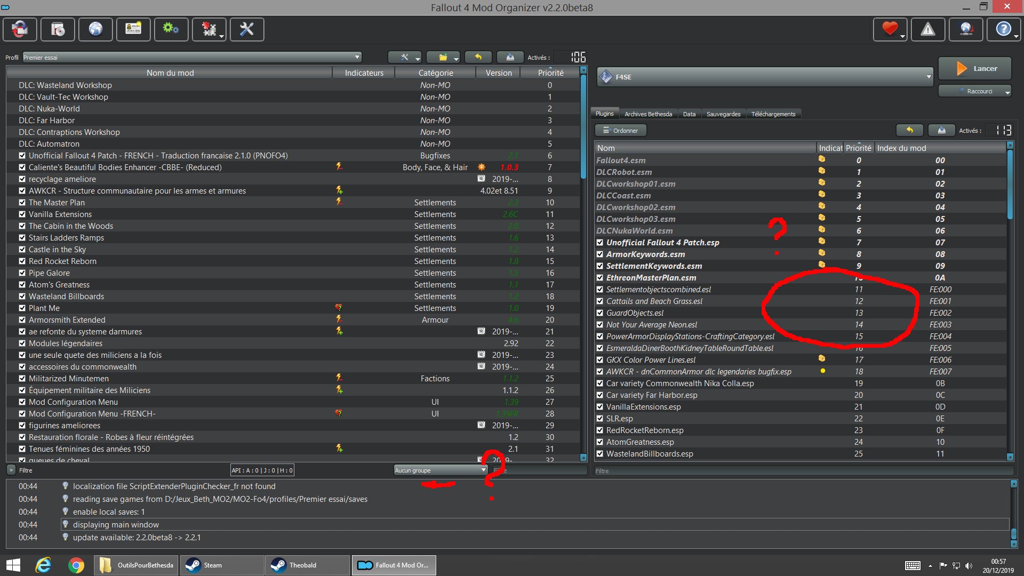Click the lightning flag on Armorsmith Extended
This screenshot has width=1024, height=576.
click(x=339, y=319)
